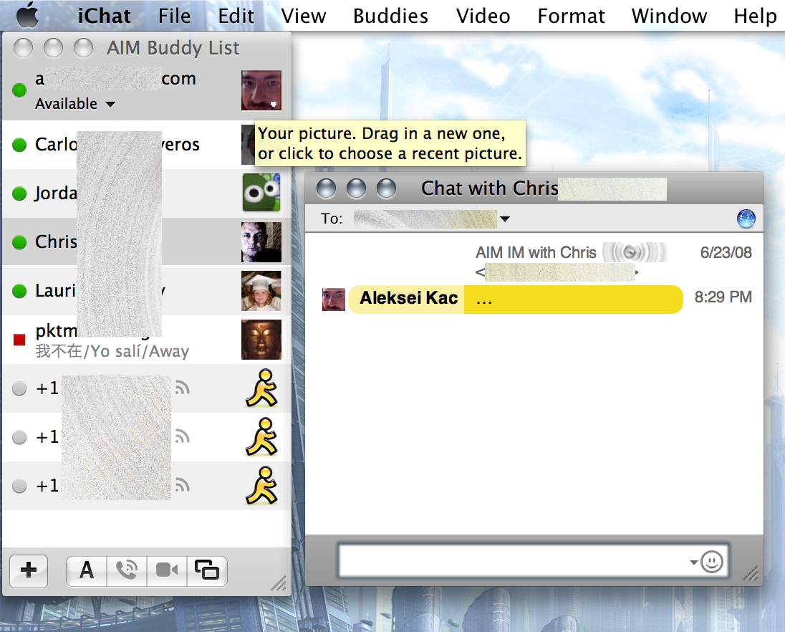Image resolution: width=785 pixels, height=632 pixels.
Task: Open the Edit menu
Action: click(x=236, y=16)
